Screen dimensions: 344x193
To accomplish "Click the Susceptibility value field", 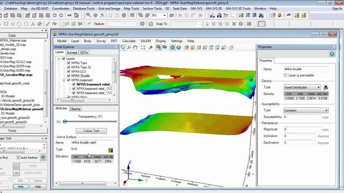I will click(302, 117).
